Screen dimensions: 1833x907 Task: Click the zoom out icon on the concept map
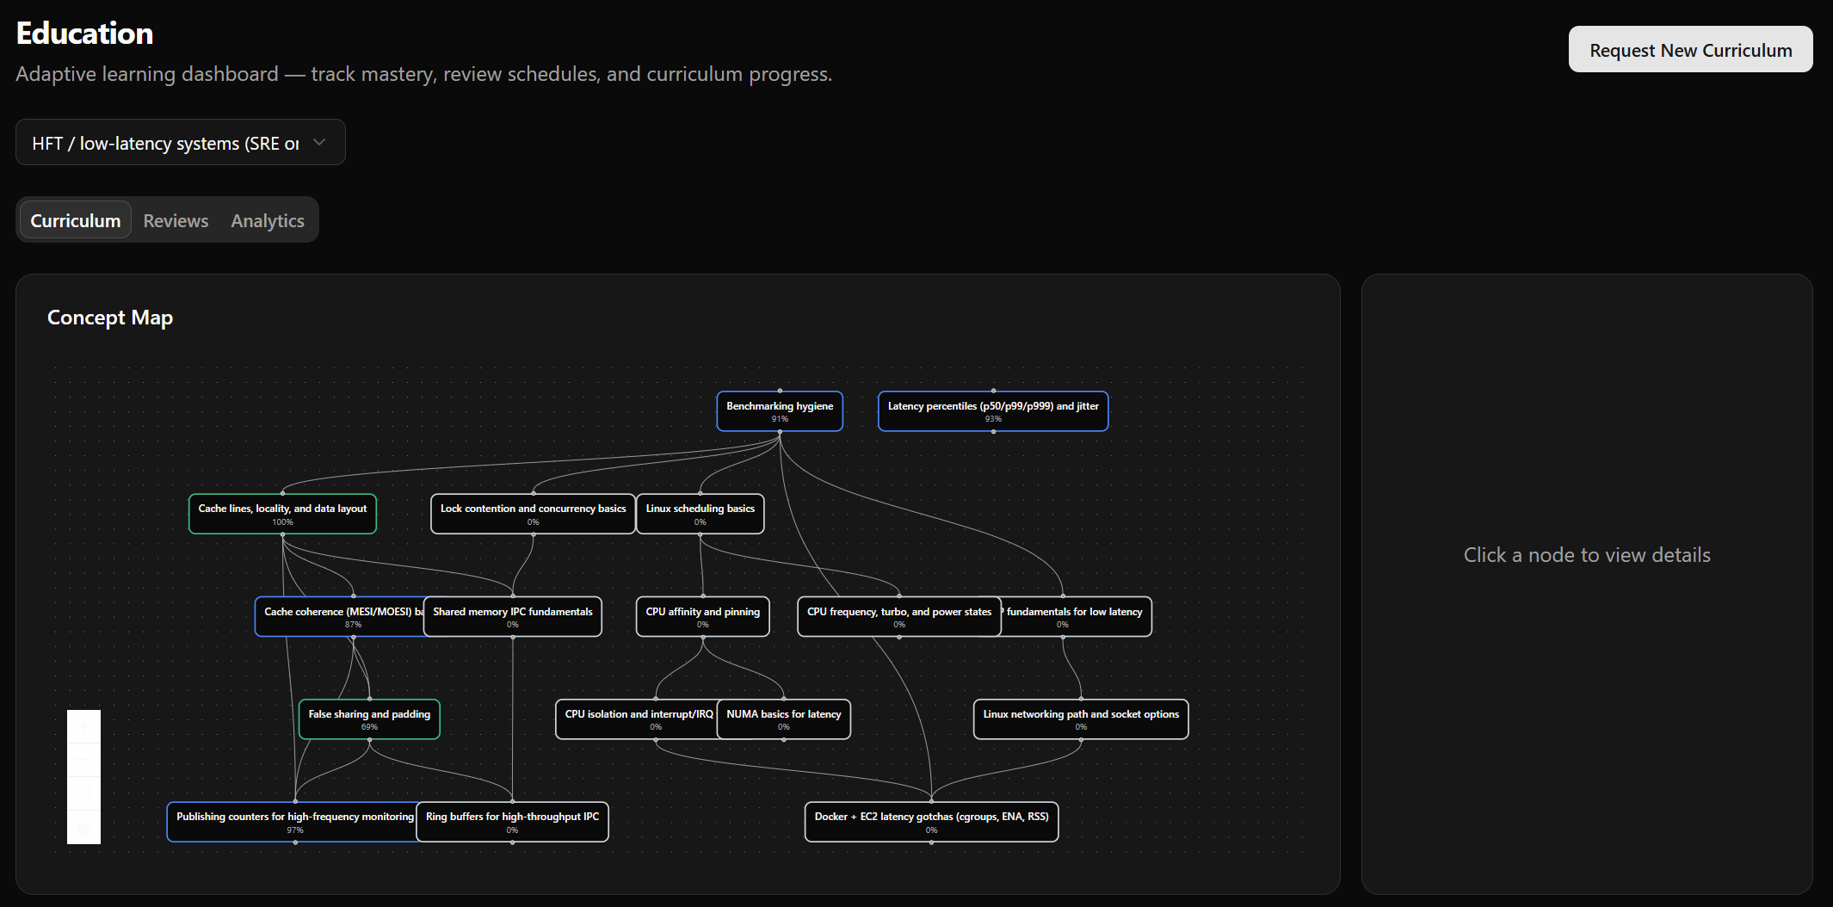point(83,759)
